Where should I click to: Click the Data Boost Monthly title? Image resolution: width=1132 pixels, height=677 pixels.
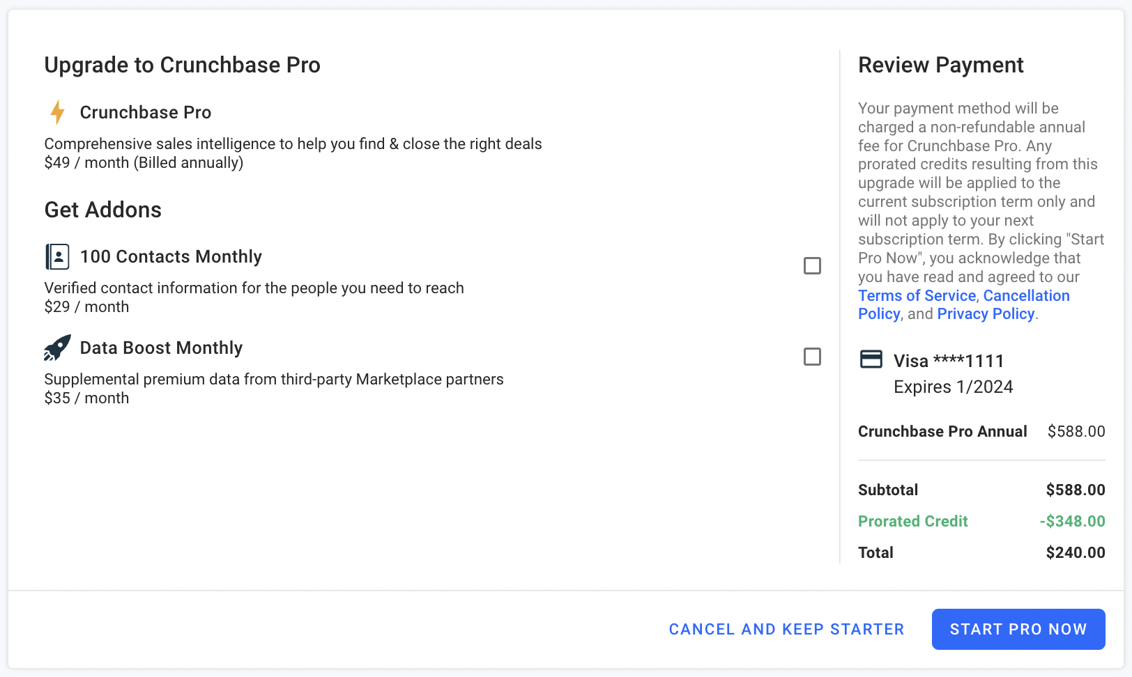click(161, 348)
